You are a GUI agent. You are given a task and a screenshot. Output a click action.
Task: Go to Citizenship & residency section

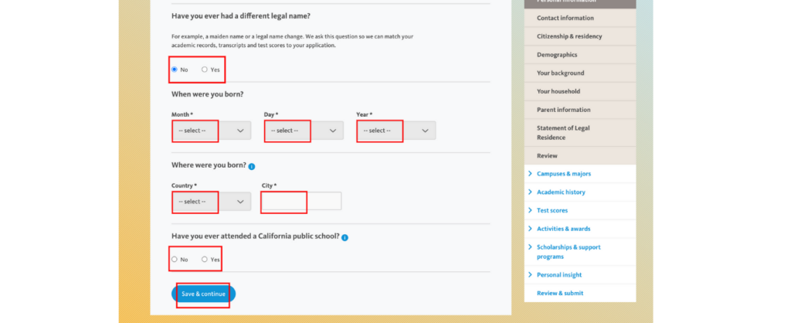(x=580, y=36)
